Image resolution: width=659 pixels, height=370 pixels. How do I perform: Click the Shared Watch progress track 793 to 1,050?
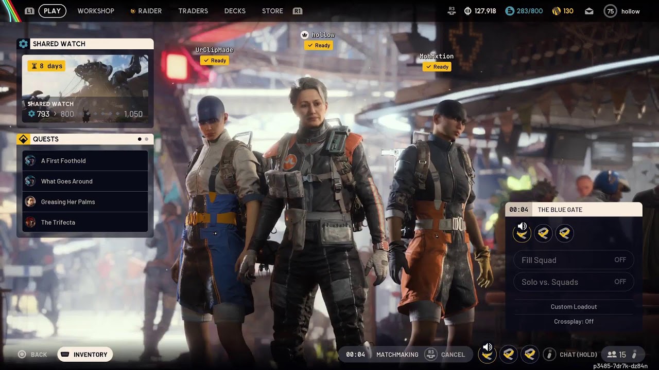coord(85,114)
